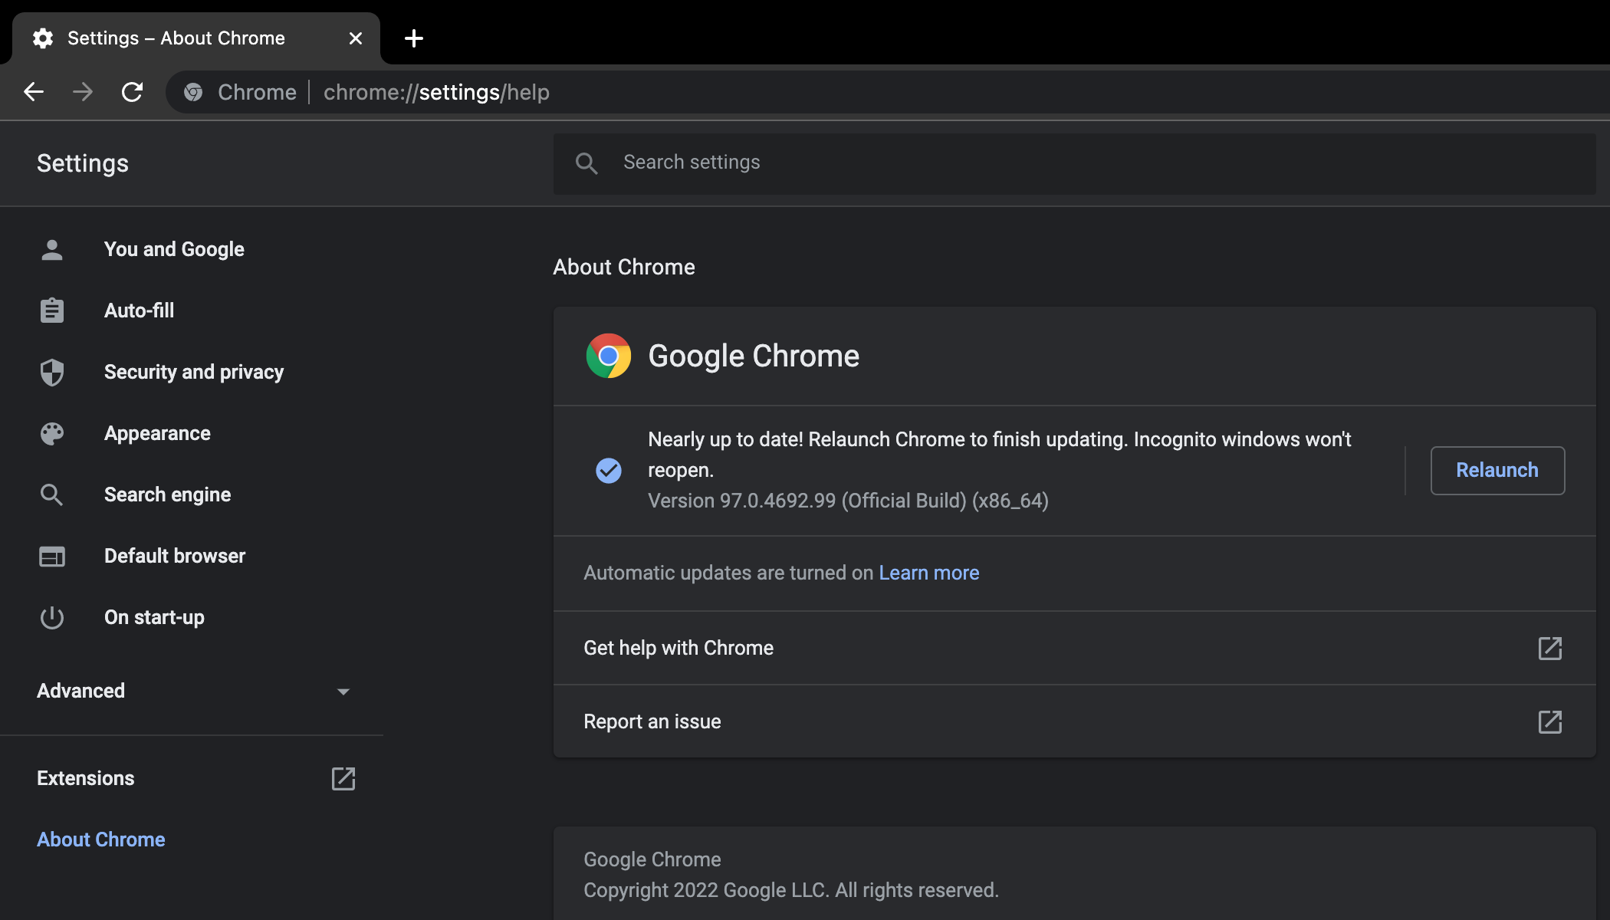Select the About Chrome menu item
Viewport: 1610px width, 920px height.
[x=100, y=839]
